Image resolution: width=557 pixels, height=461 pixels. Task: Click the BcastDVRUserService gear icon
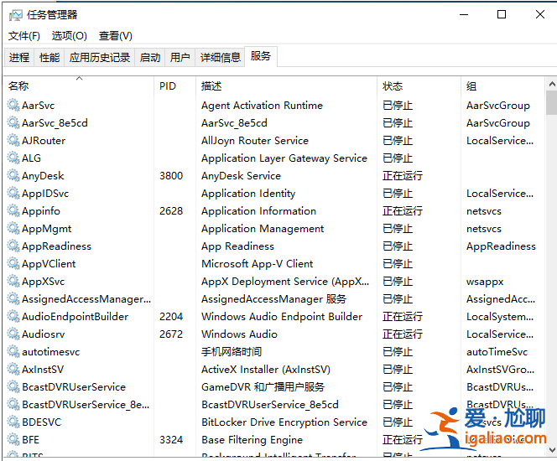pyautogui.click(x=13, y=387)
